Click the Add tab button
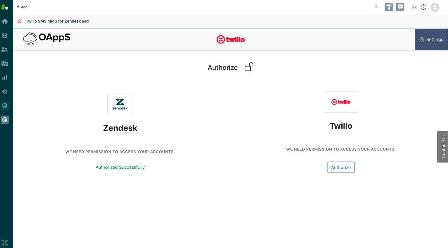The height and width of the screenshot is (248, 448). (x=22, y=7)
